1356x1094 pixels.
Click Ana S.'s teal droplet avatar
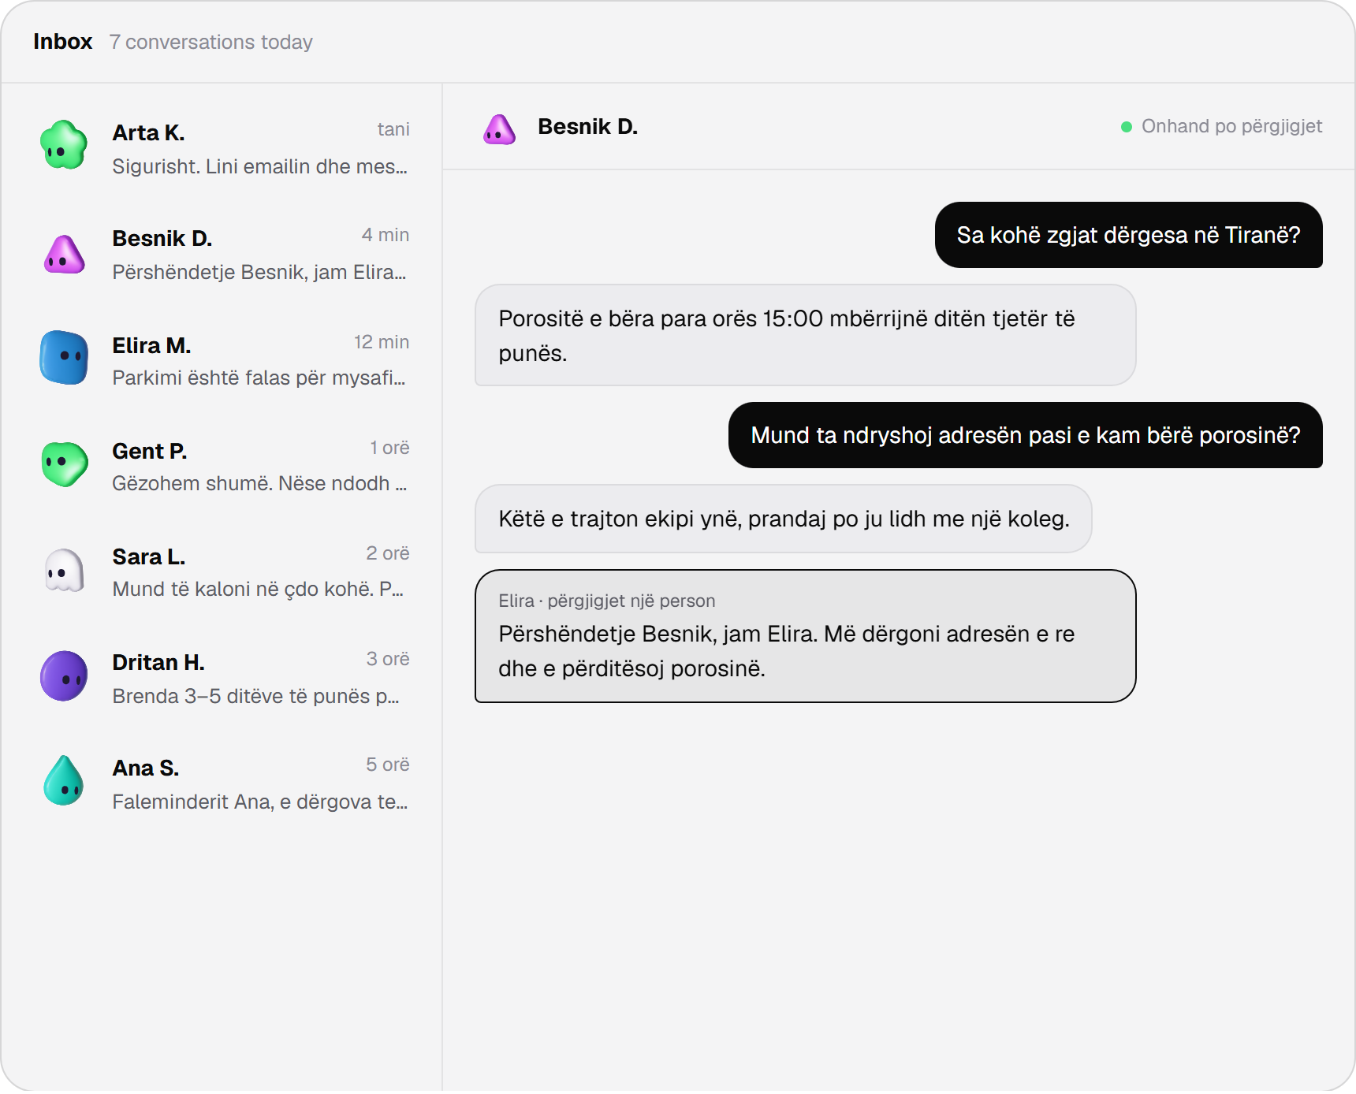tap(64, 780)
